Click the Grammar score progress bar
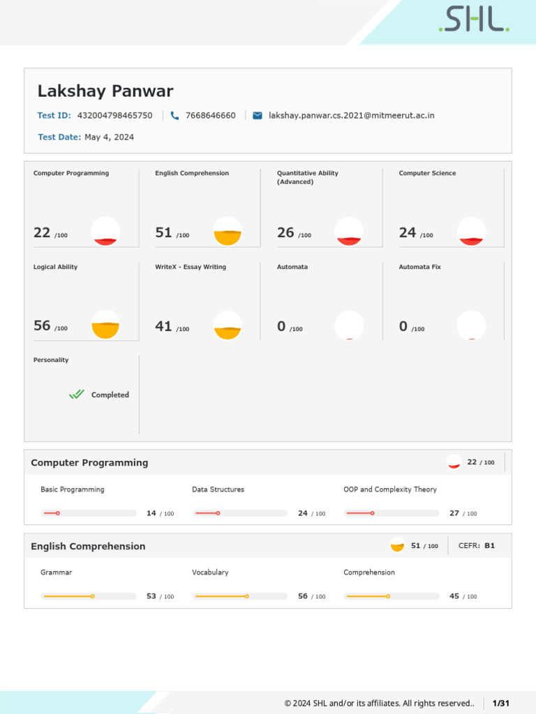 89,596
